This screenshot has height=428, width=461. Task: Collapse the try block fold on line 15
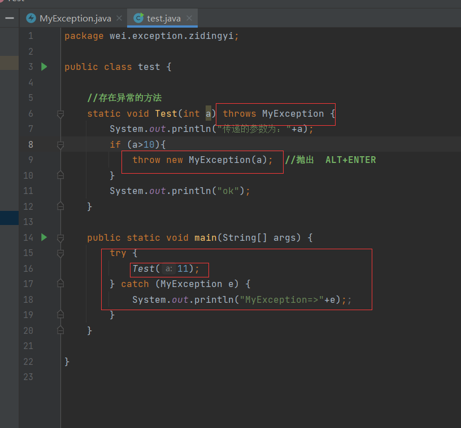point(60,253)
